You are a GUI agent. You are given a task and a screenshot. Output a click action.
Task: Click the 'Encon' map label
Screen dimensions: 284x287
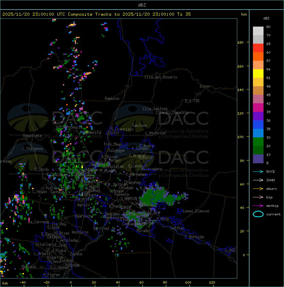pyautogui.click(x=205, y=86)
